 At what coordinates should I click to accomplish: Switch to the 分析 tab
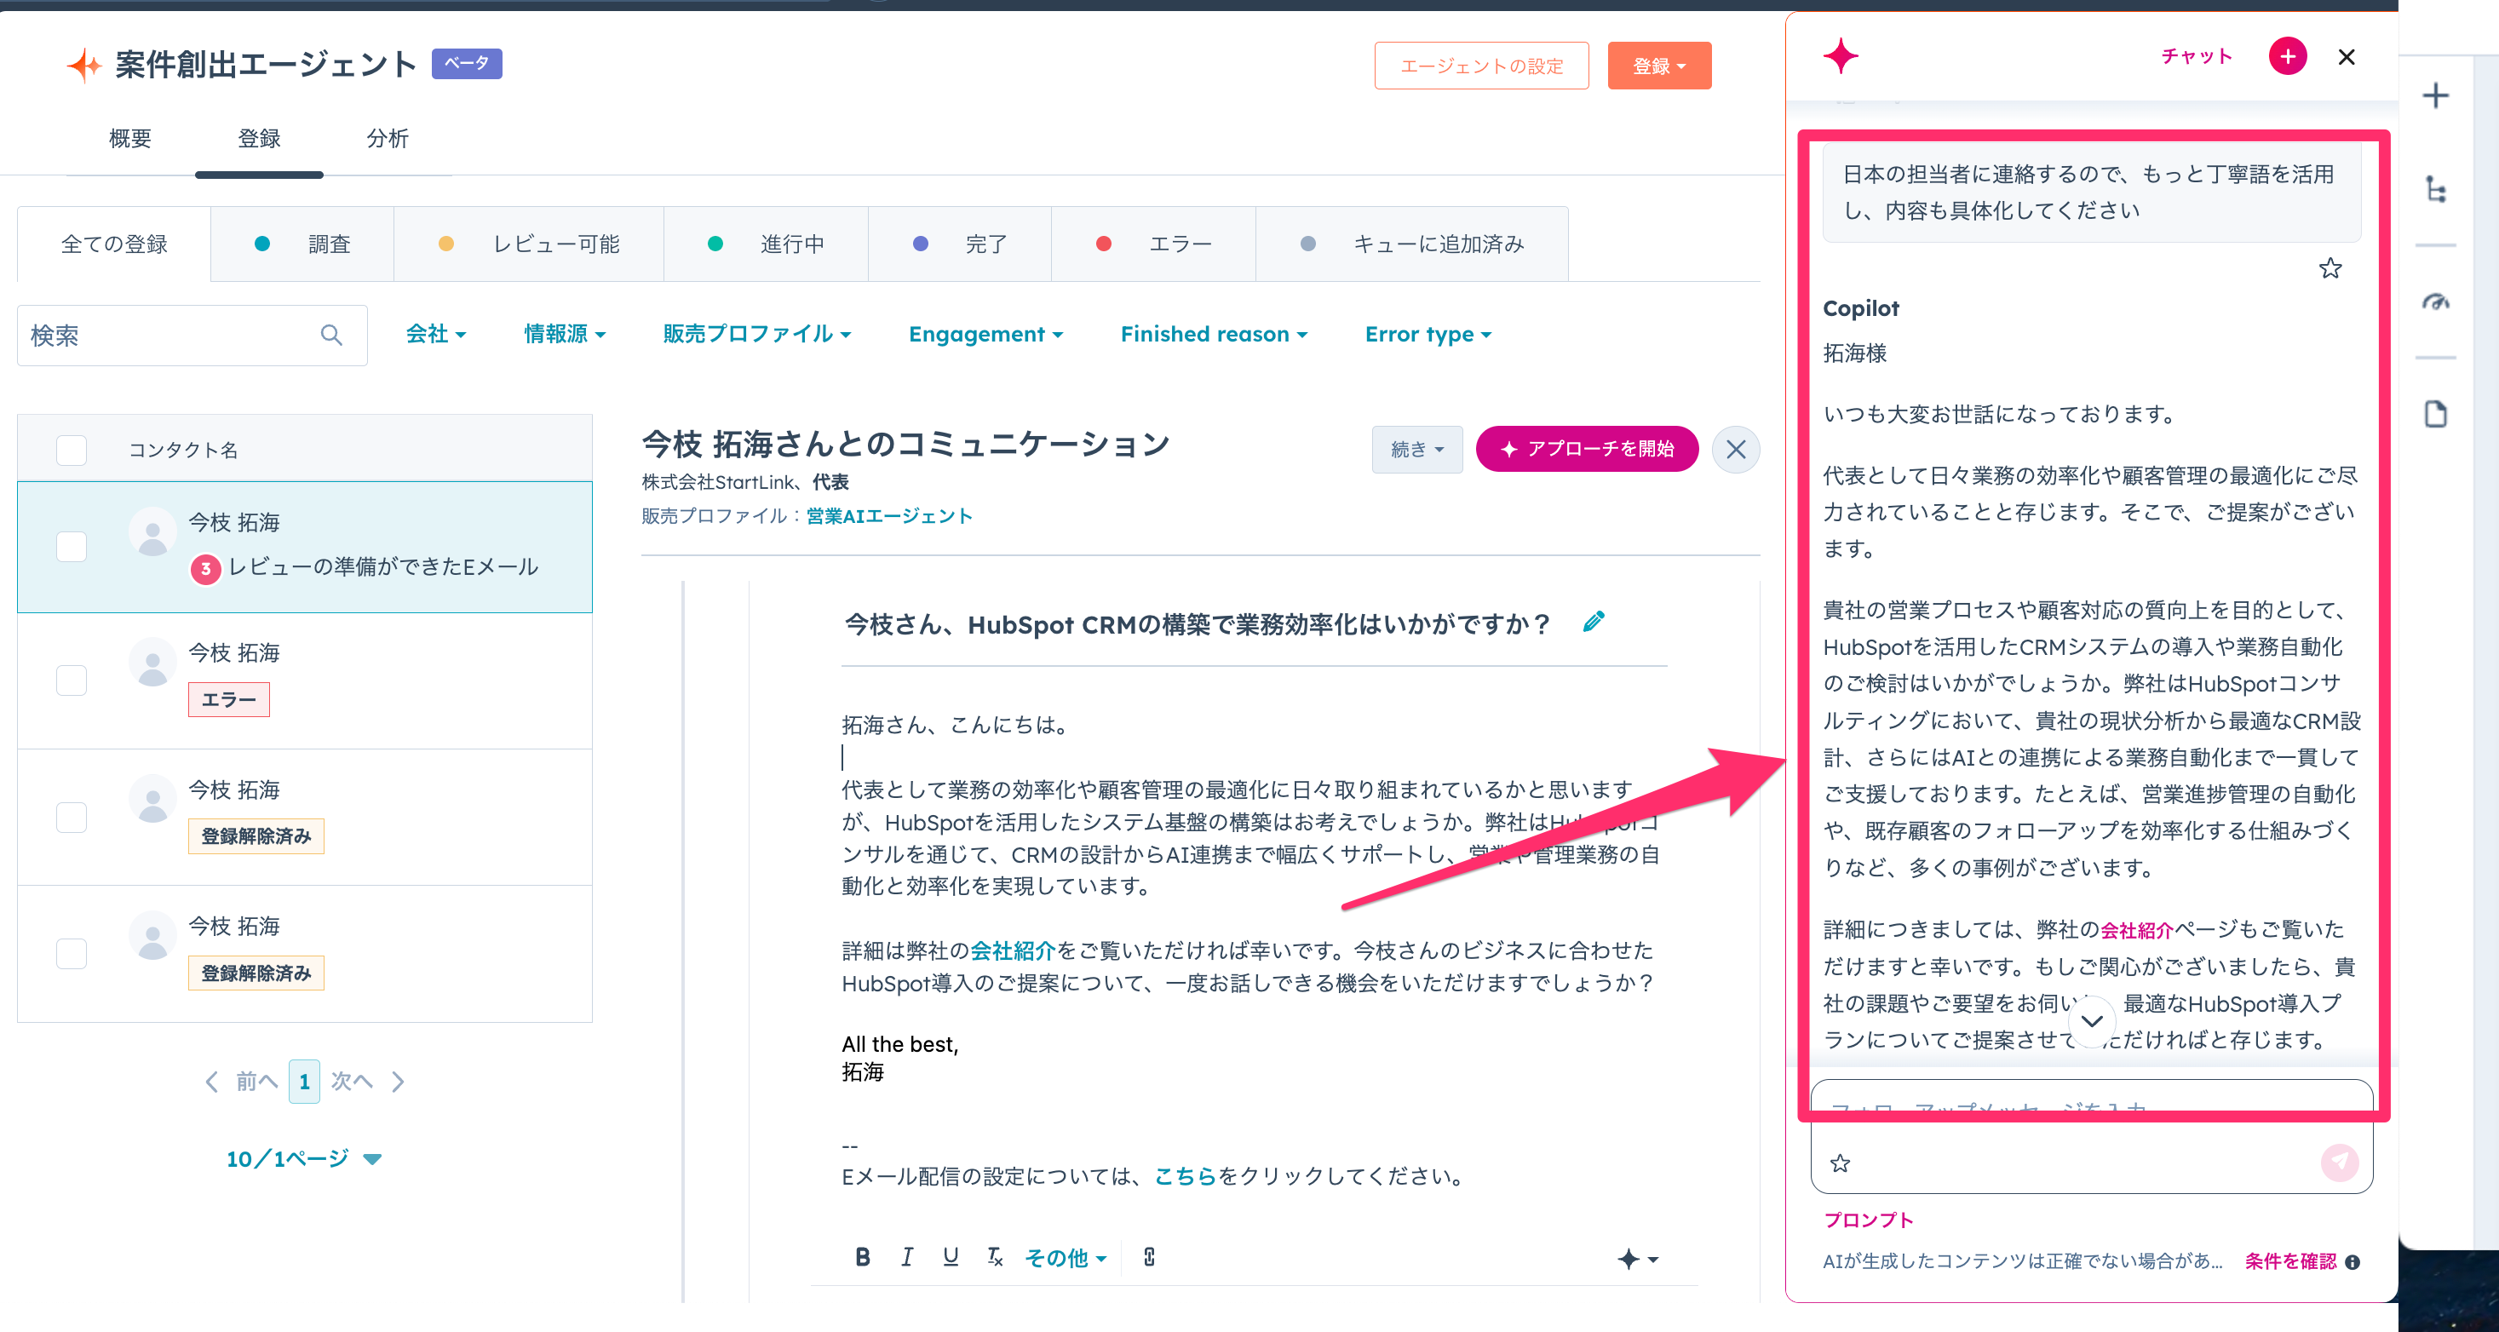pos(387,139)
